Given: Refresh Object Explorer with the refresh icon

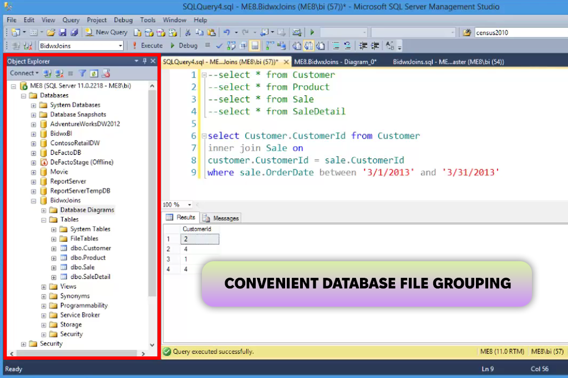Looking at the screenshot, I should click(94, 74).
